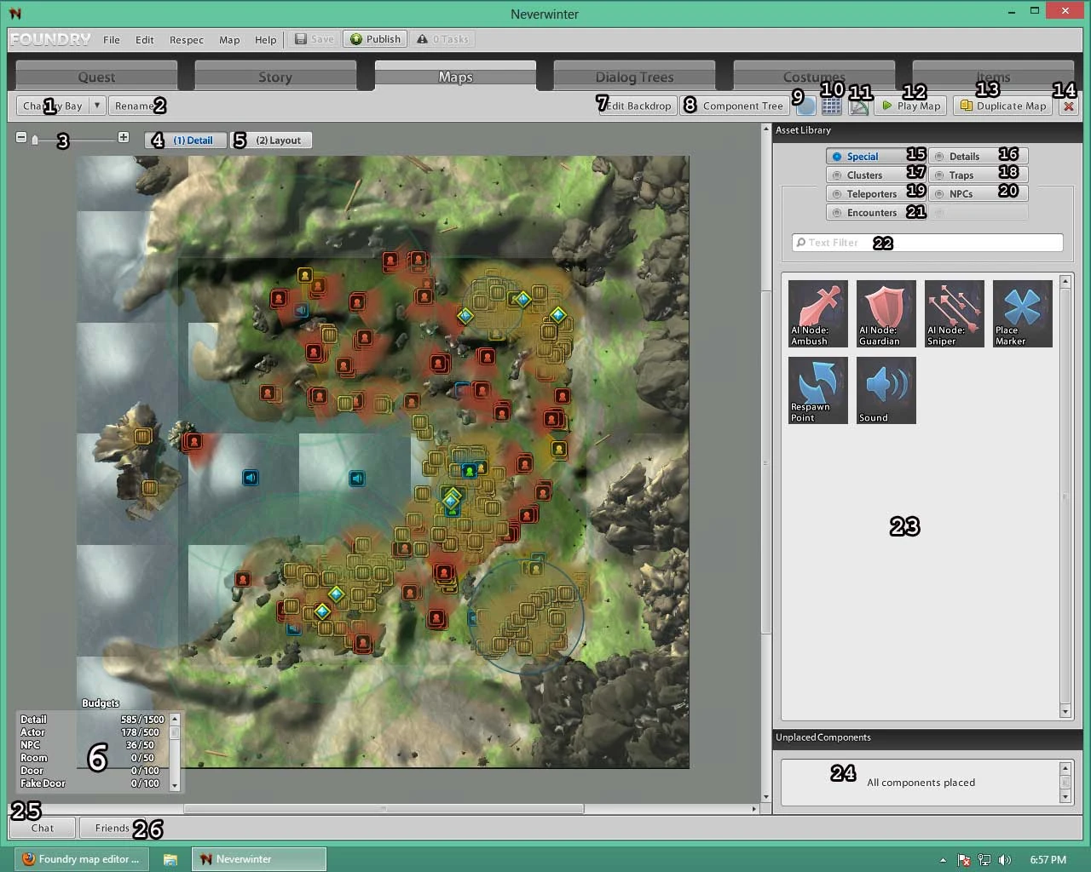
Task: Select the Details asset category
Action: (978, 156)
